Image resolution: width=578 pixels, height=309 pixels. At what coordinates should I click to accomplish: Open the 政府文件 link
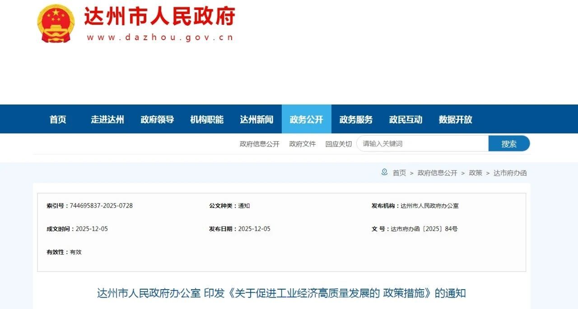click(x=303, y=144)
